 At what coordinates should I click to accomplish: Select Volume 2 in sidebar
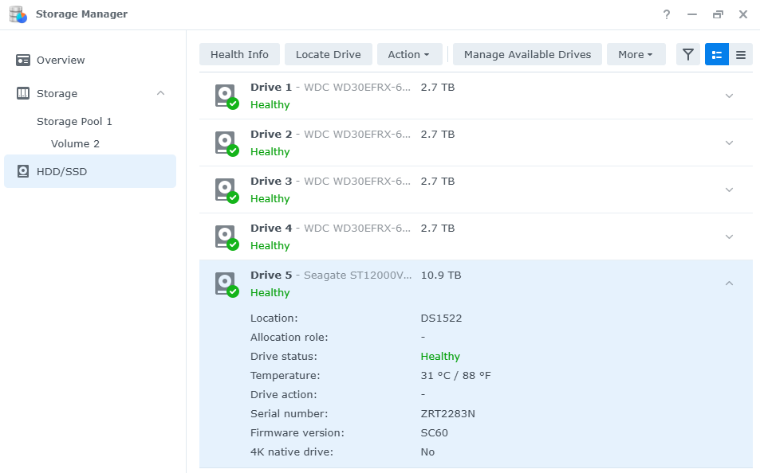pos(75,144)
